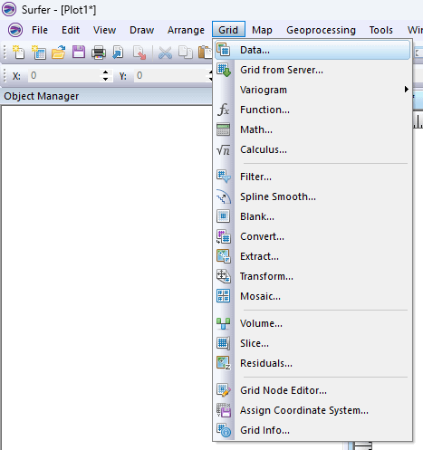This screenshot has width=423, height=450.
Task: Click the Spline Smooth icon
Action: click(x=224, y=196)
